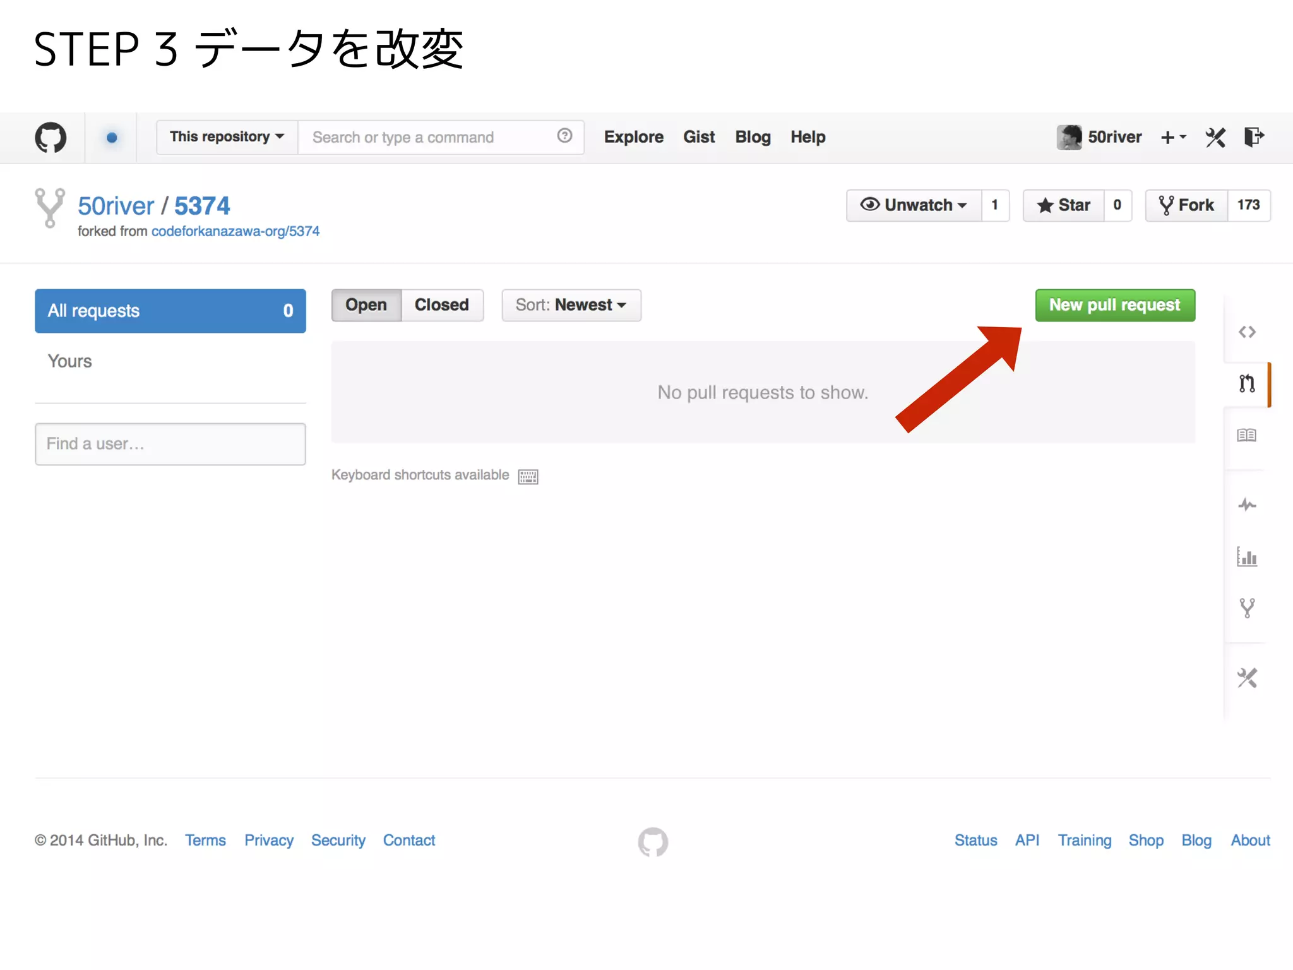The image size is (1293, 970).
Task: Open the Security footer link
Action: click(338, 841)
